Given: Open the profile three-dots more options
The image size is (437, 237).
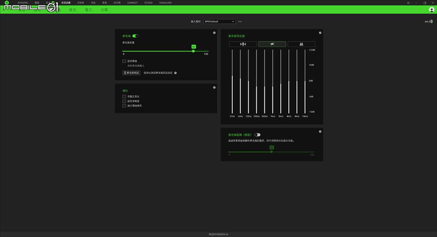Looking at the screenshot, I should click(240, 21).
